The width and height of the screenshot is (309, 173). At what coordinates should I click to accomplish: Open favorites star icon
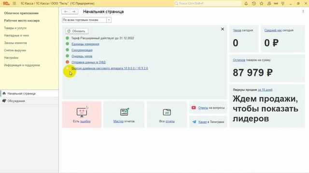262,3
